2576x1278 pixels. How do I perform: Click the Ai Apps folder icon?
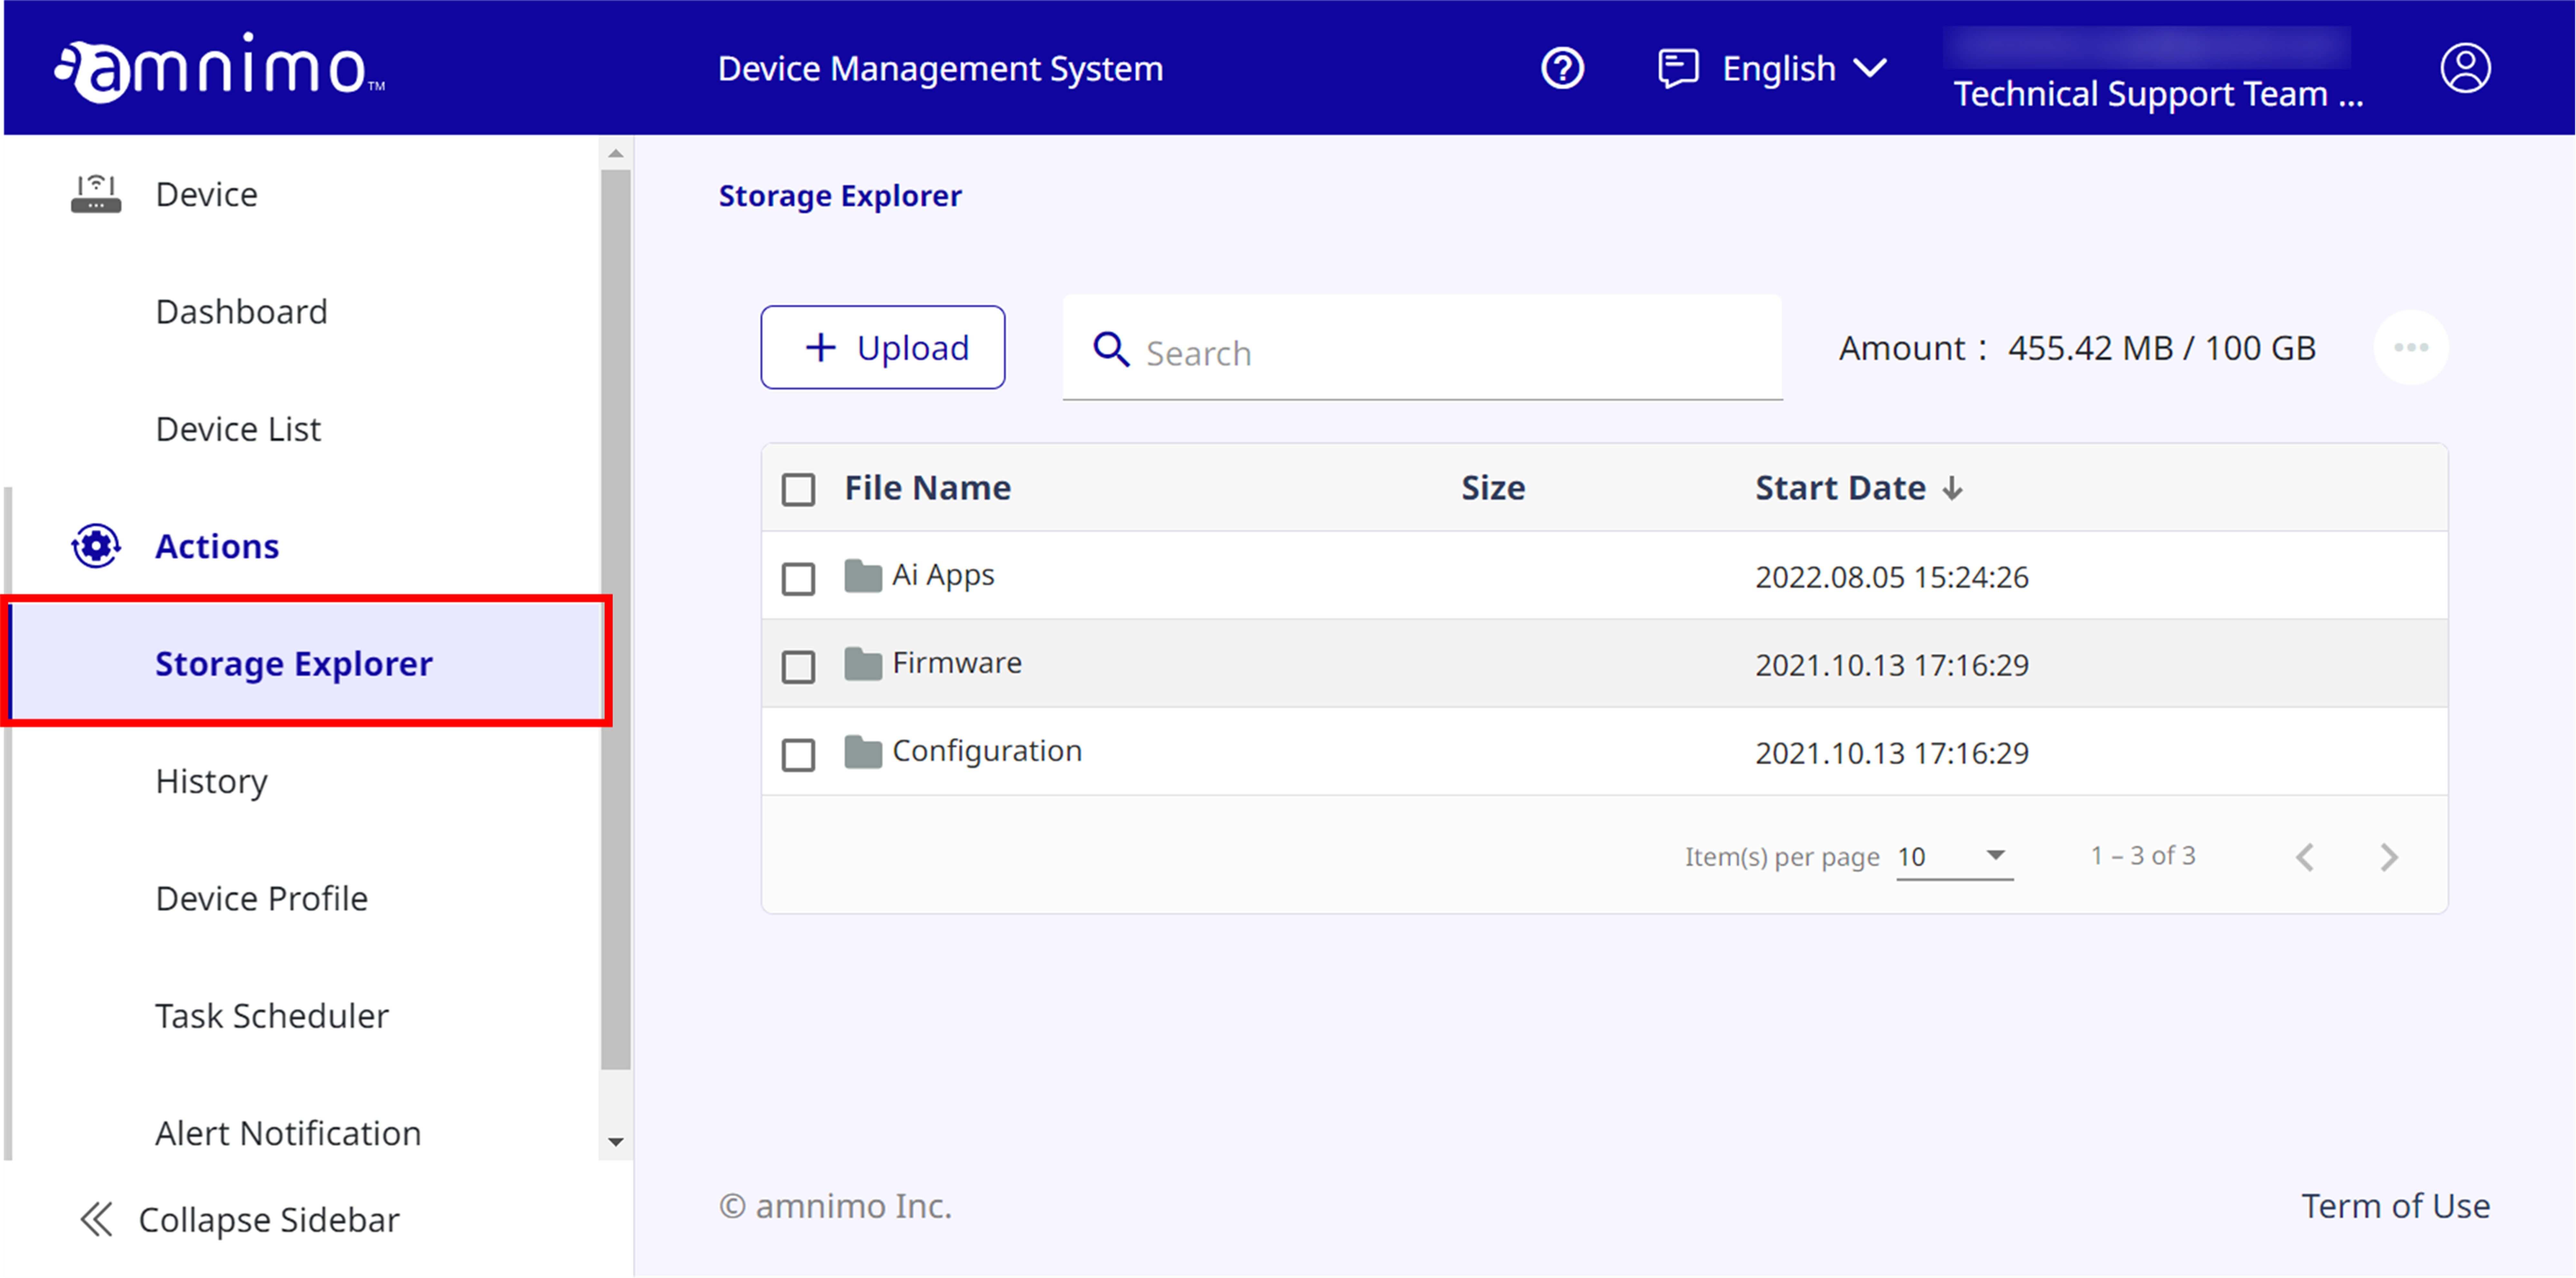click(x=862, y=577)
